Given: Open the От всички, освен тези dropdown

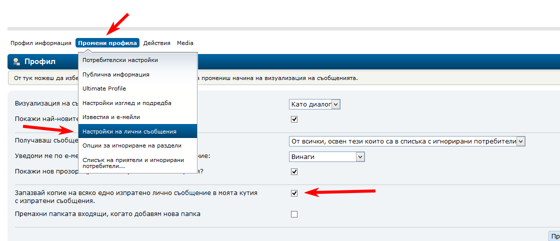Looking at the screenshot, I should point(407,141).
